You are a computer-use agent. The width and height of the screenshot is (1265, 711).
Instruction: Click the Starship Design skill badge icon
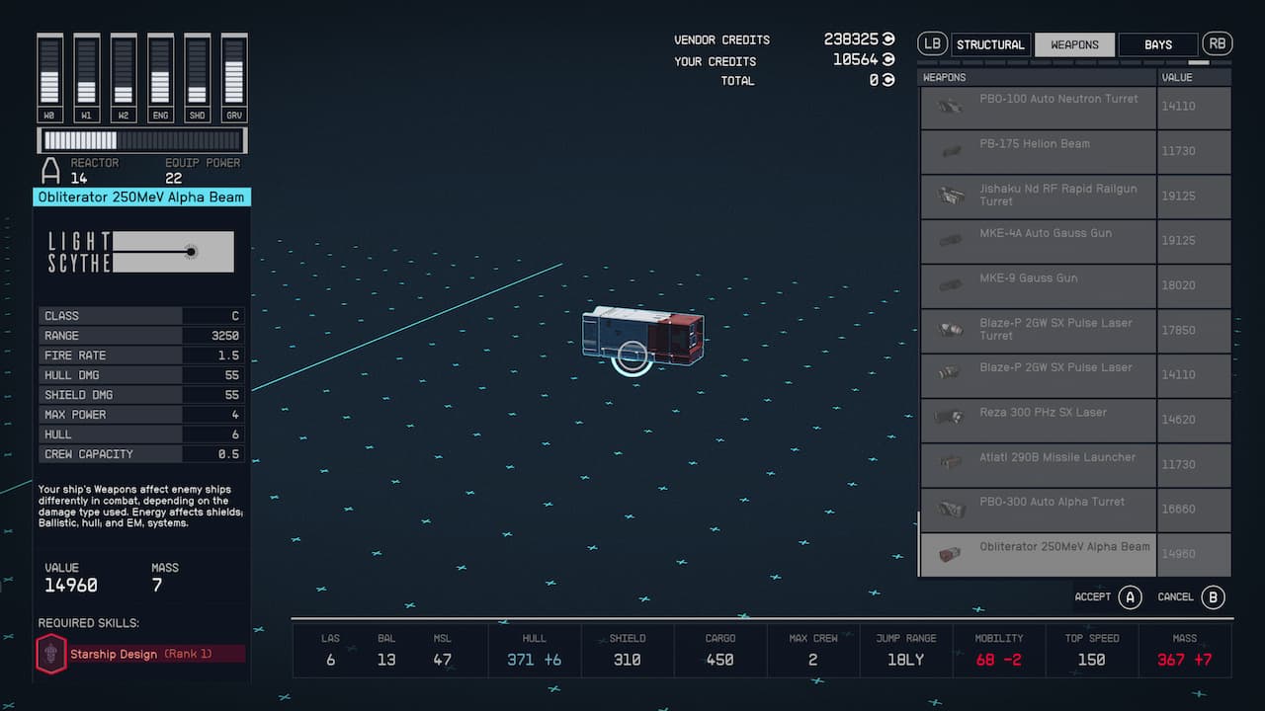[x=51, y=654]
